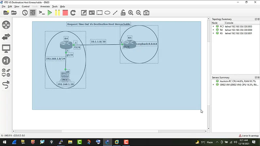Open the Control menu
The height and width of the screenshot is (146, 260).
tap(26, 6)
